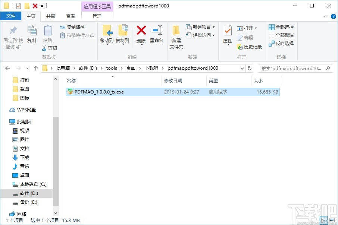Switch to Manage (管理) tab

[97, 16]
